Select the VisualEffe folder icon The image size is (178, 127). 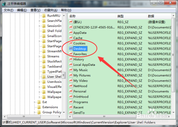click(44, 87)
